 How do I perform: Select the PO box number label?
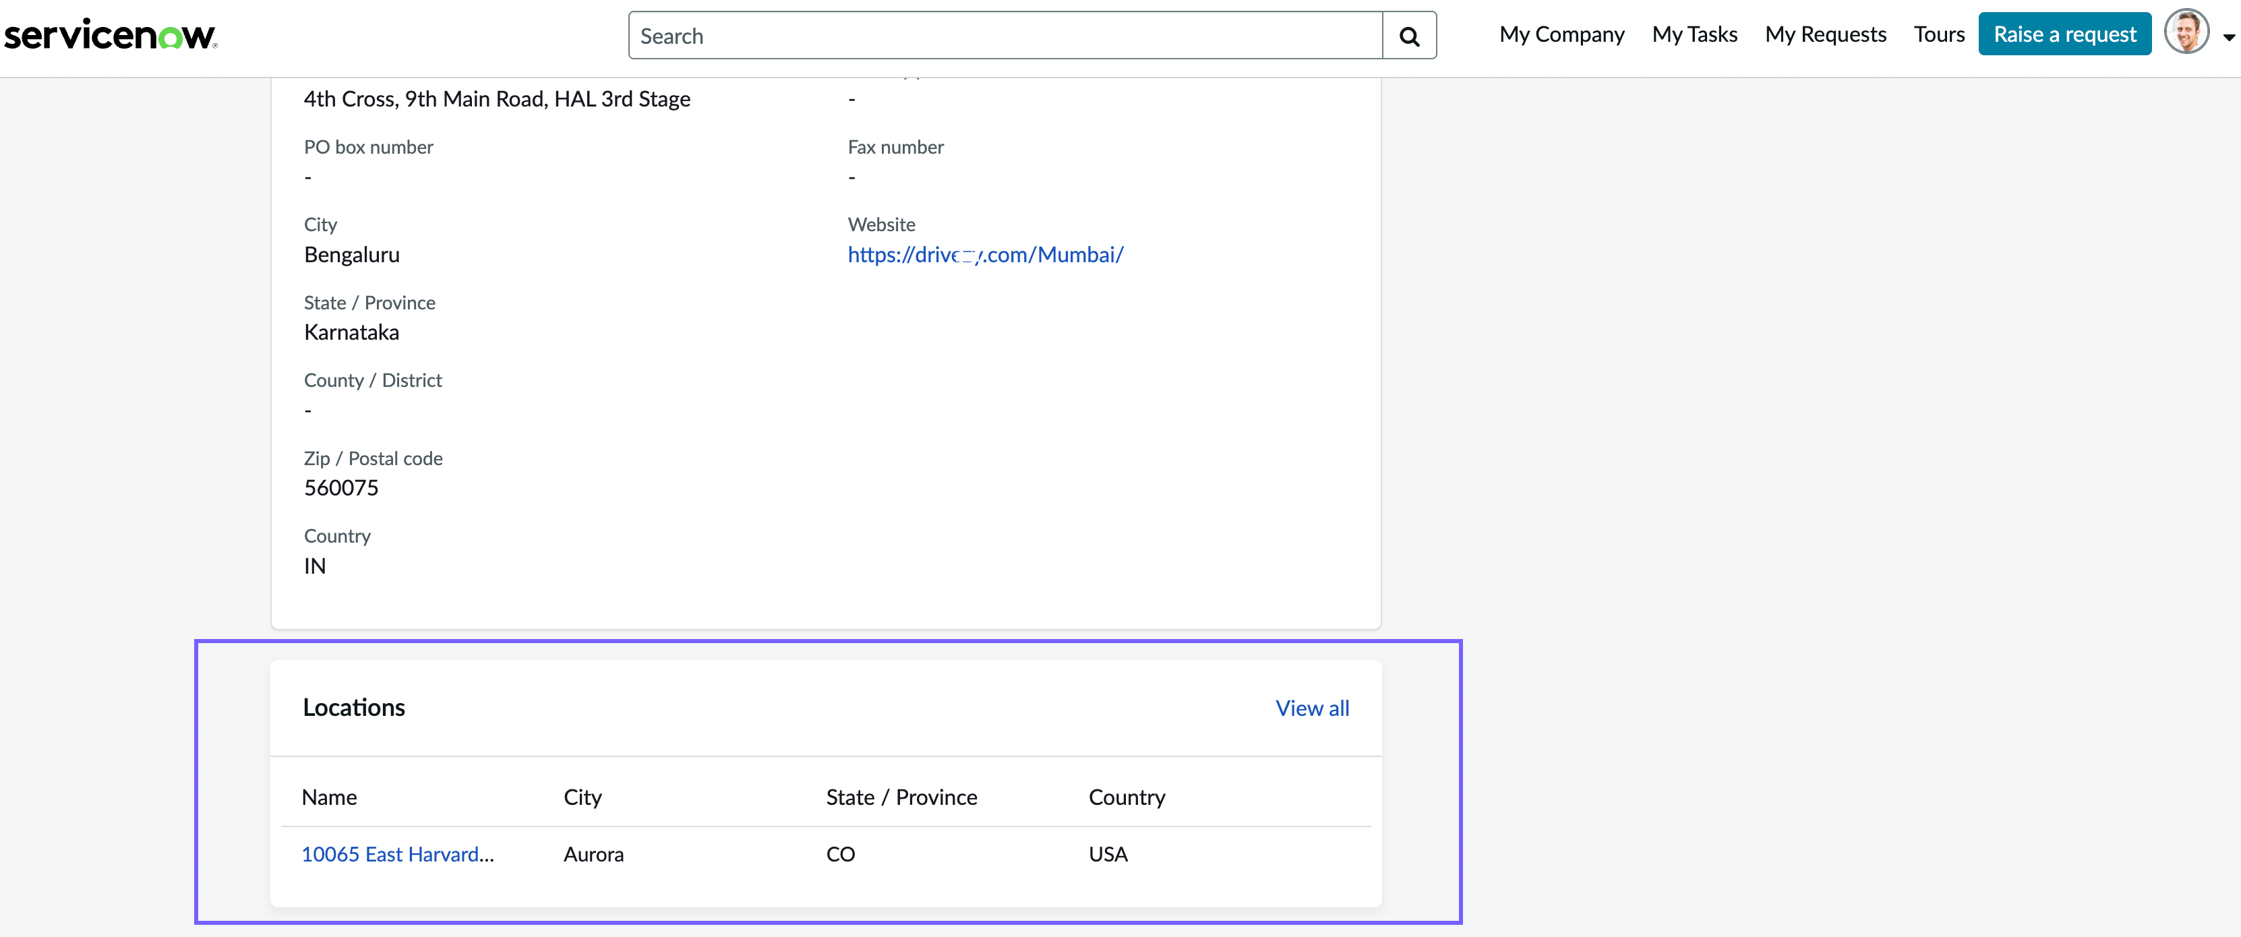tap(368, 147)
